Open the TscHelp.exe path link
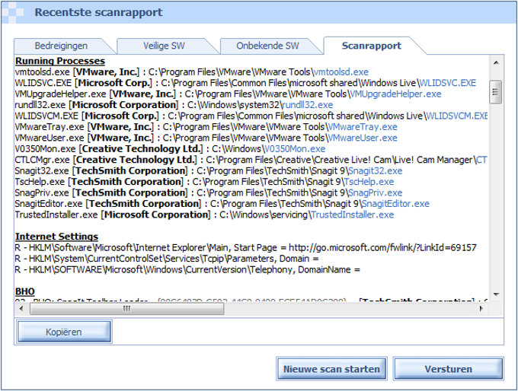Image resolution: width=518 pixels, height=391 pixels. [x=369, y=182]
